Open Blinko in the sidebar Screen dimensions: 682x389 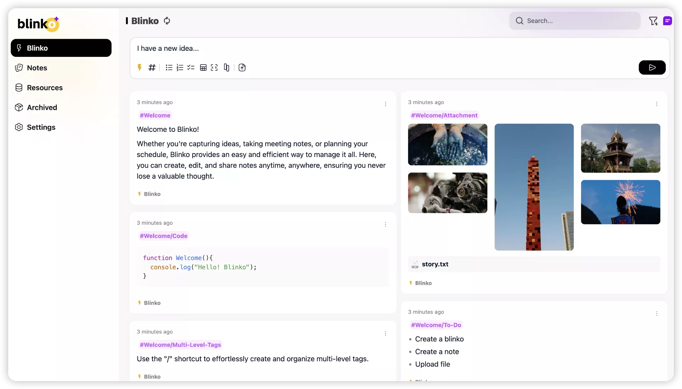[61, 48]
